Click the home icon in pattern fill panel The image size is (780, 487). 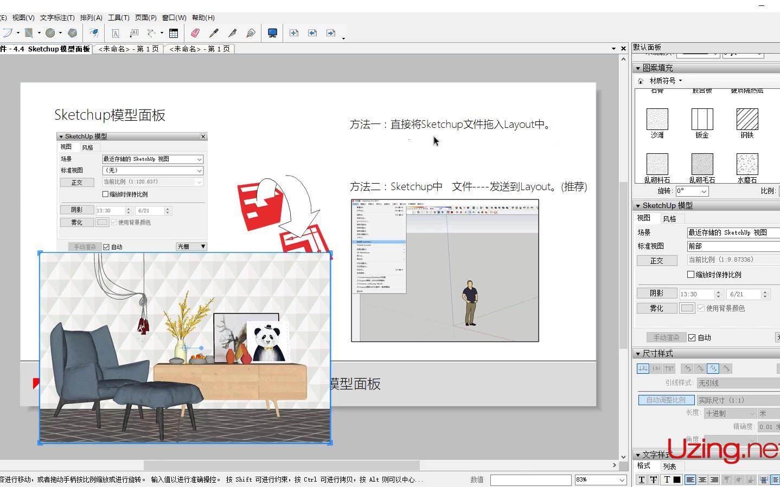(641, 81)
